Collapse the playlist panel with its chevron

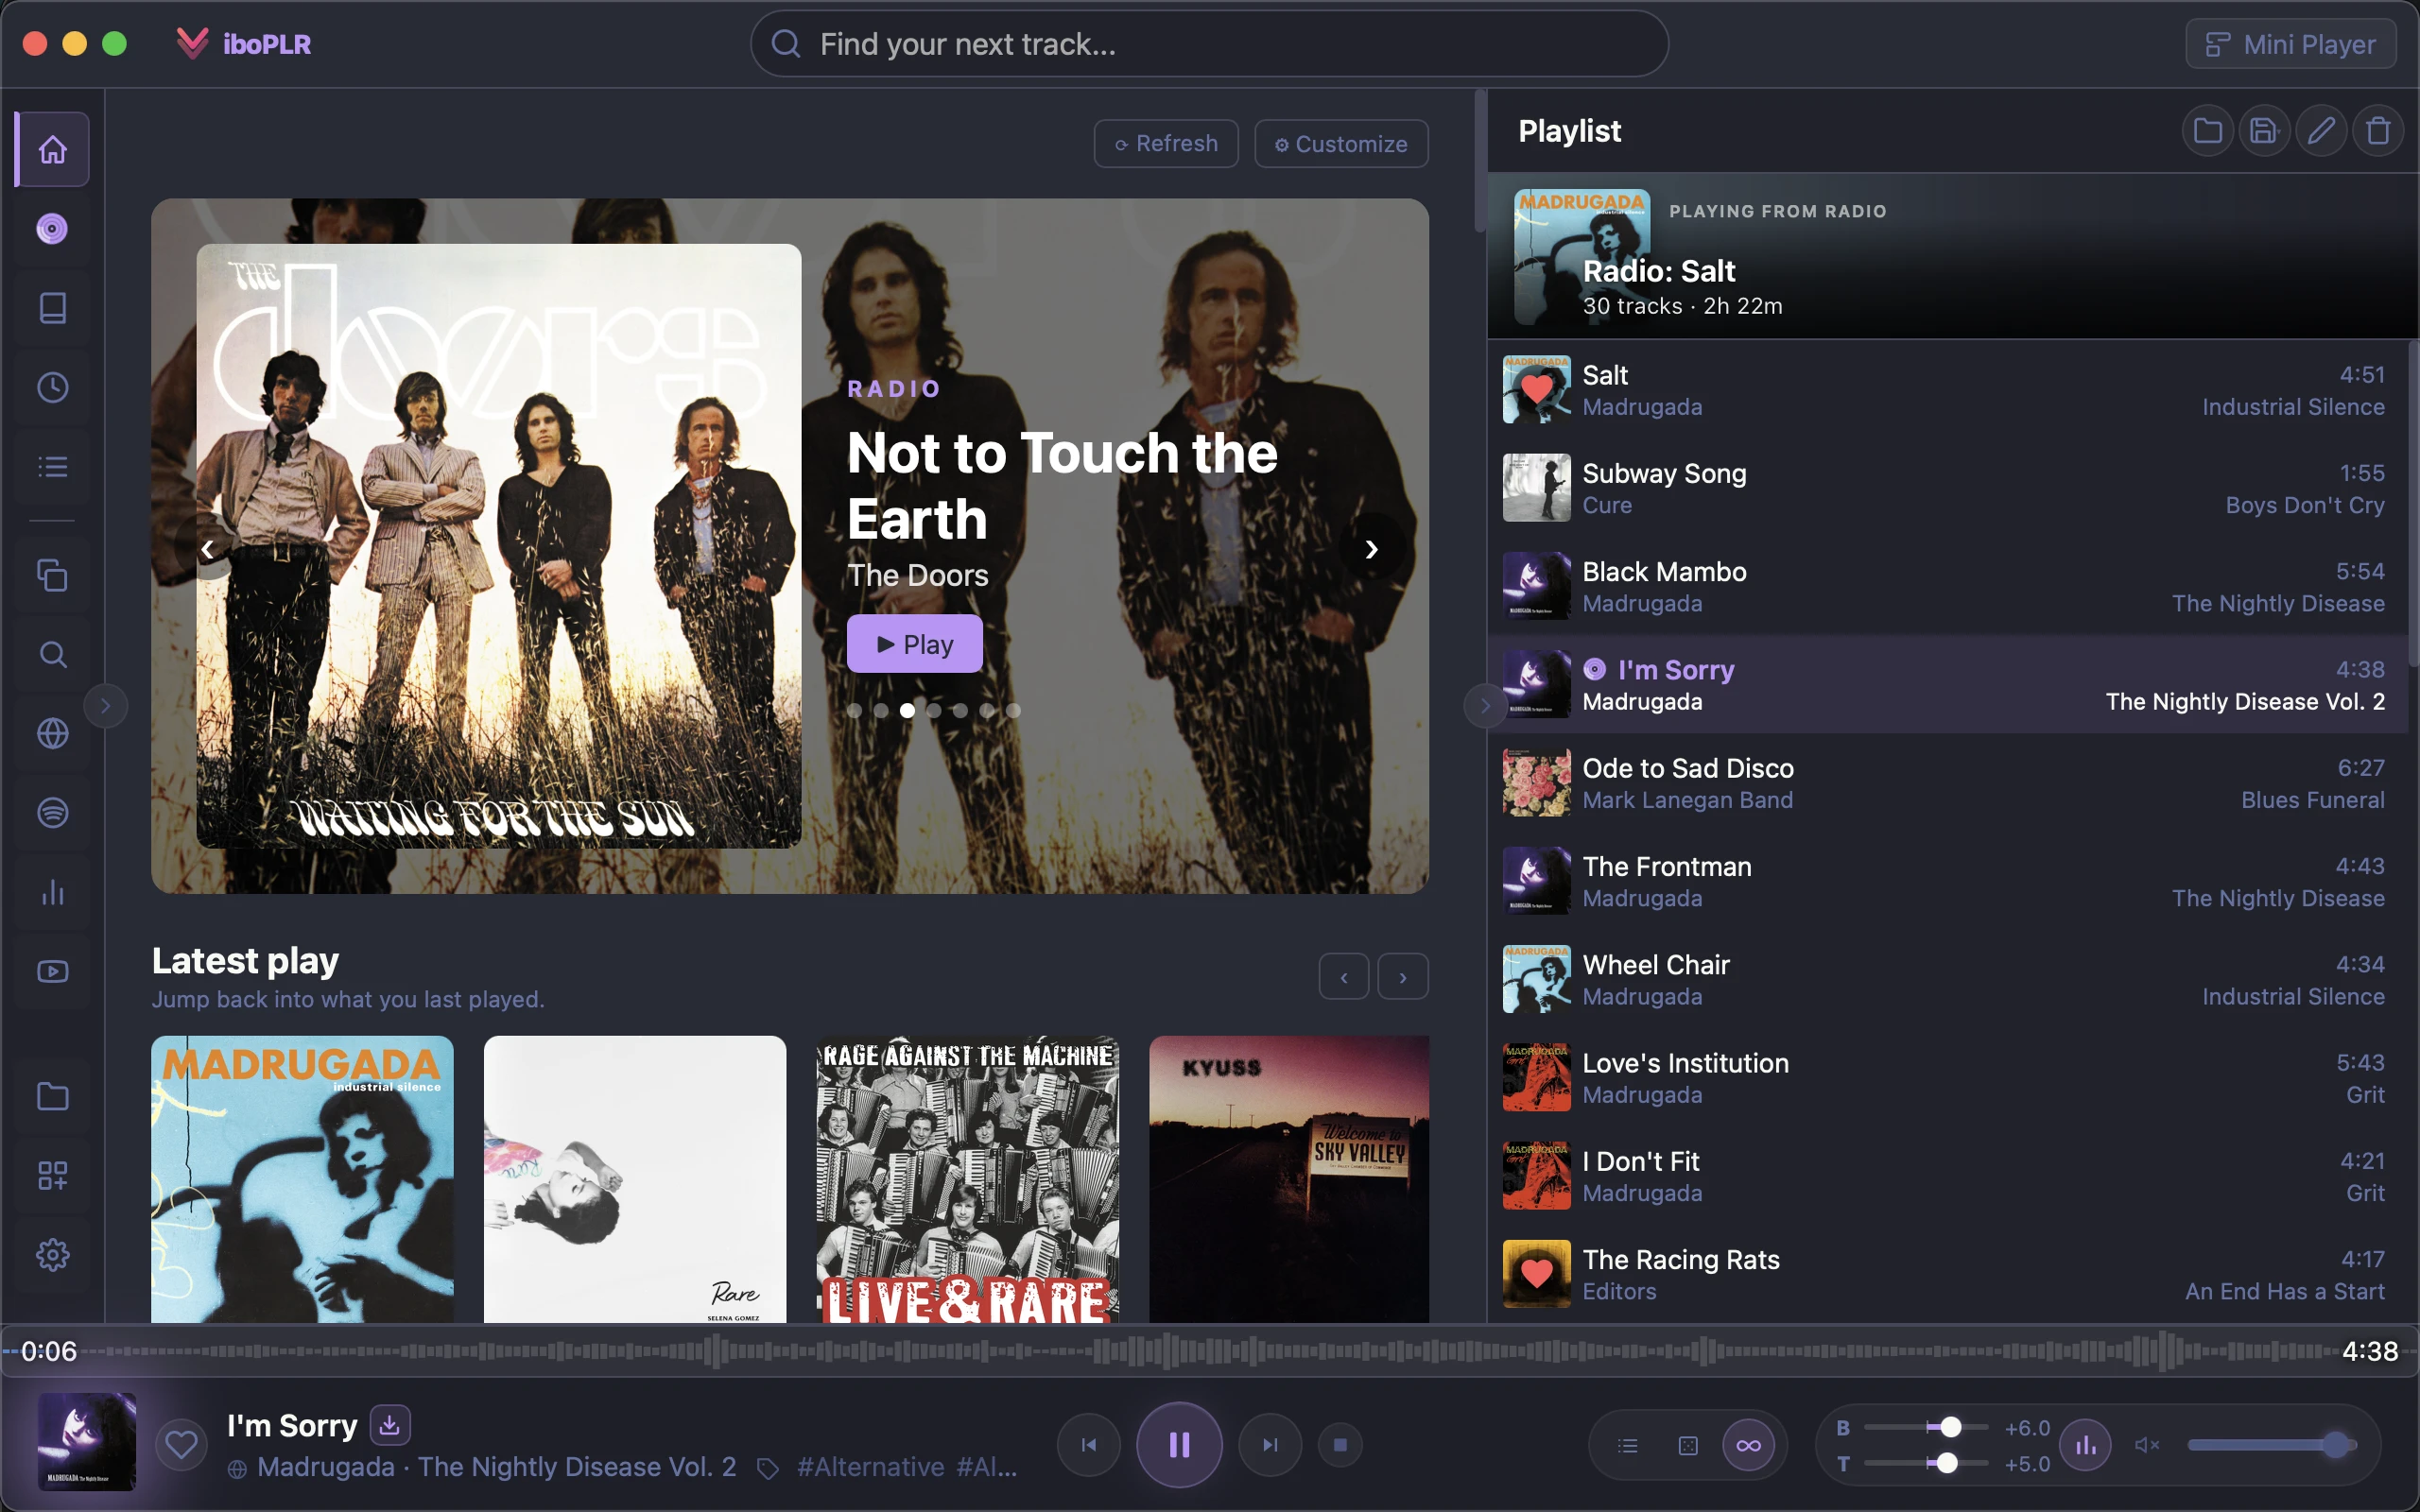pos(1485,706)
